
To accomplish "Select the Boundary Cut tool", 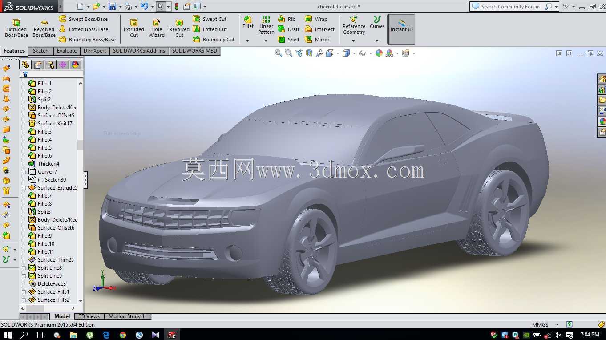I will click(x=214, y=40).
